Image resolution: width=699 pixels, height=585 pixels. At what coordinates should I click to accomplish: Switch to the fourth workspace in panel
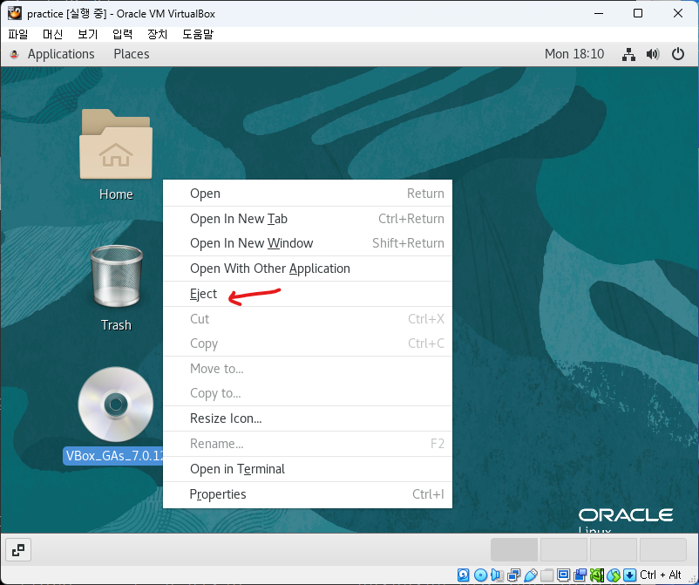click(x=662, y=550)
